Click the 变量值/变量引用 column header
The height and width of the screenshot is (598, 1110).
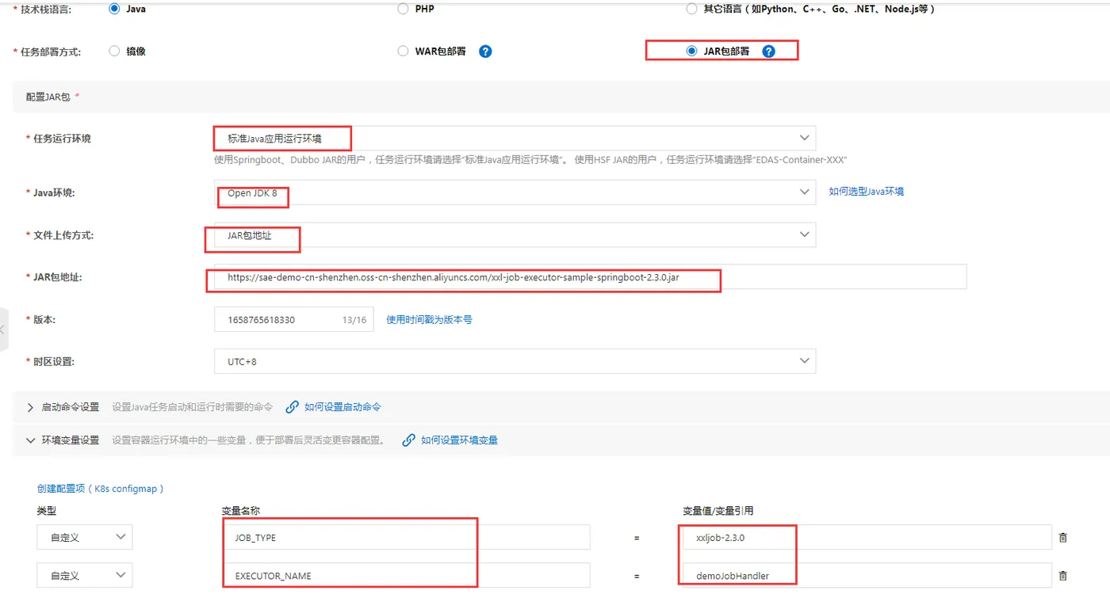(718, 511)
